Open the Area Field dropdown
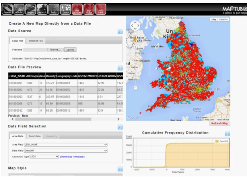Screen dimensions: 247x177 pos(66,144)
